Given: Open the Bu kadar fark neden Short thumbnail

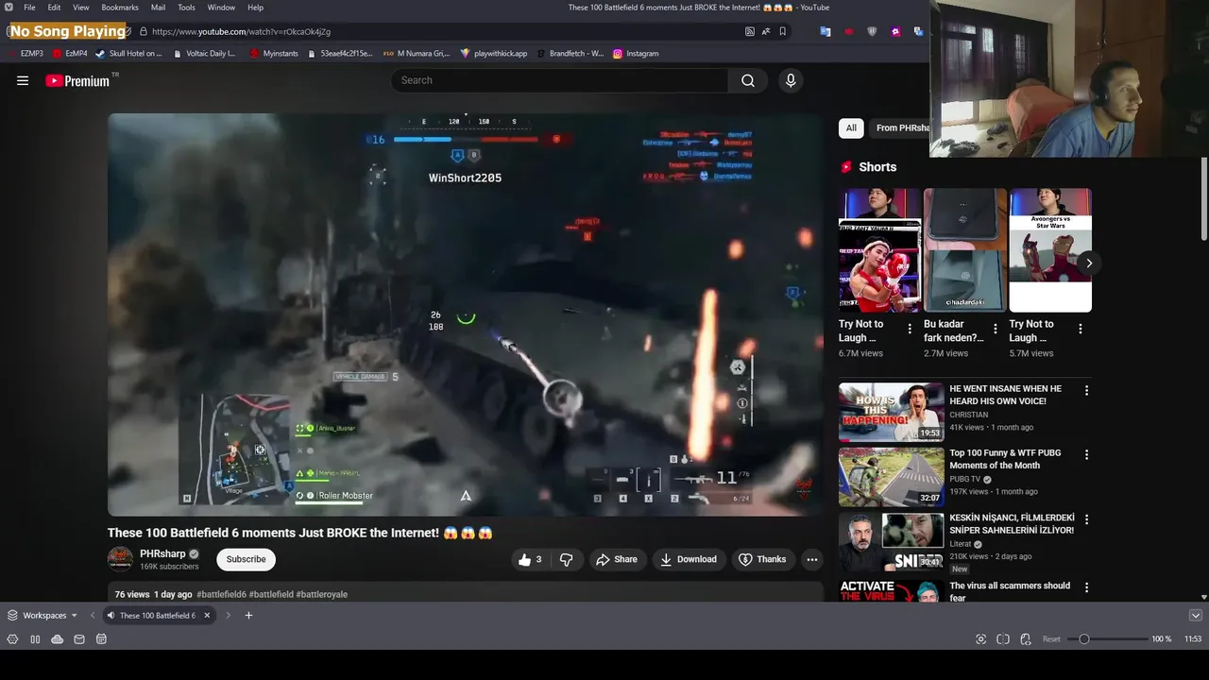Looking at the screenshot, I should (964, 250).
